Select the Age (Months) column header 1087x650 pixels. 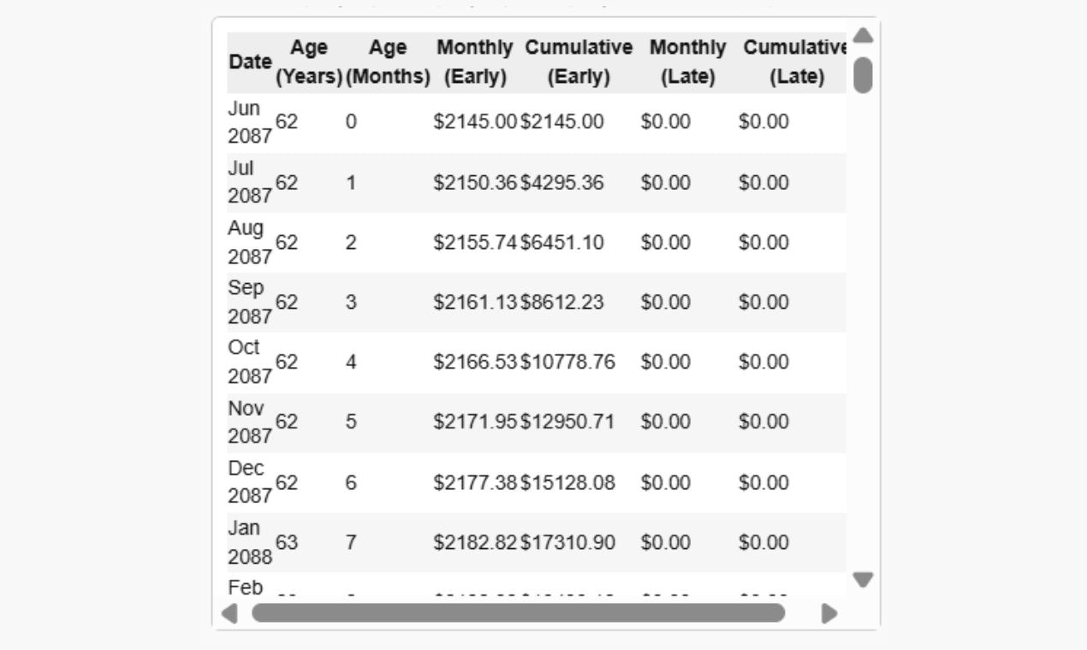click(x=388, y=62)
